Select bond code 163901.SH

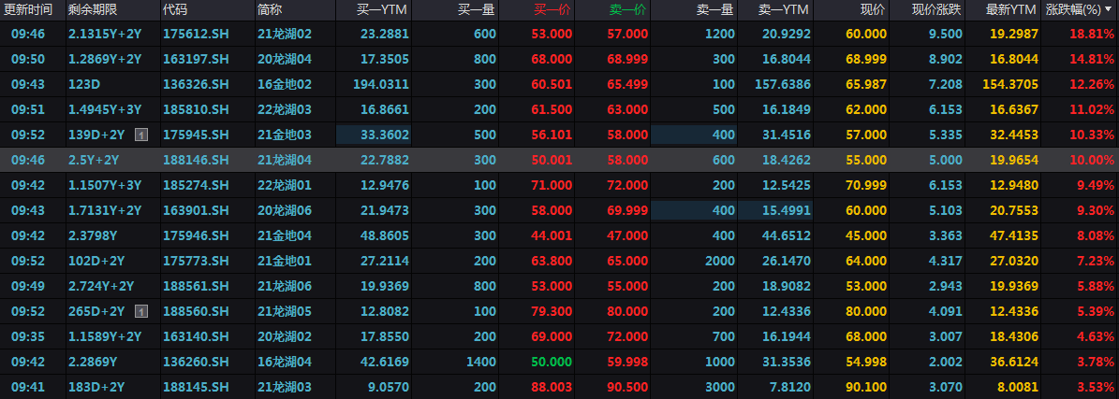197,211
